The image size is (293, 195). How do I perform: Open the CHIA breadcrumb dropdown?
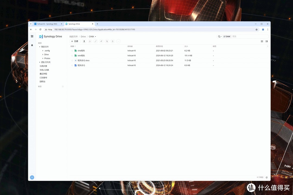(95, 37)
